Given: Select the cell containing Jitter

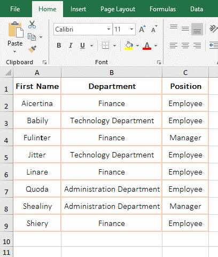Looking at the screenshot, I should [37, 155].
